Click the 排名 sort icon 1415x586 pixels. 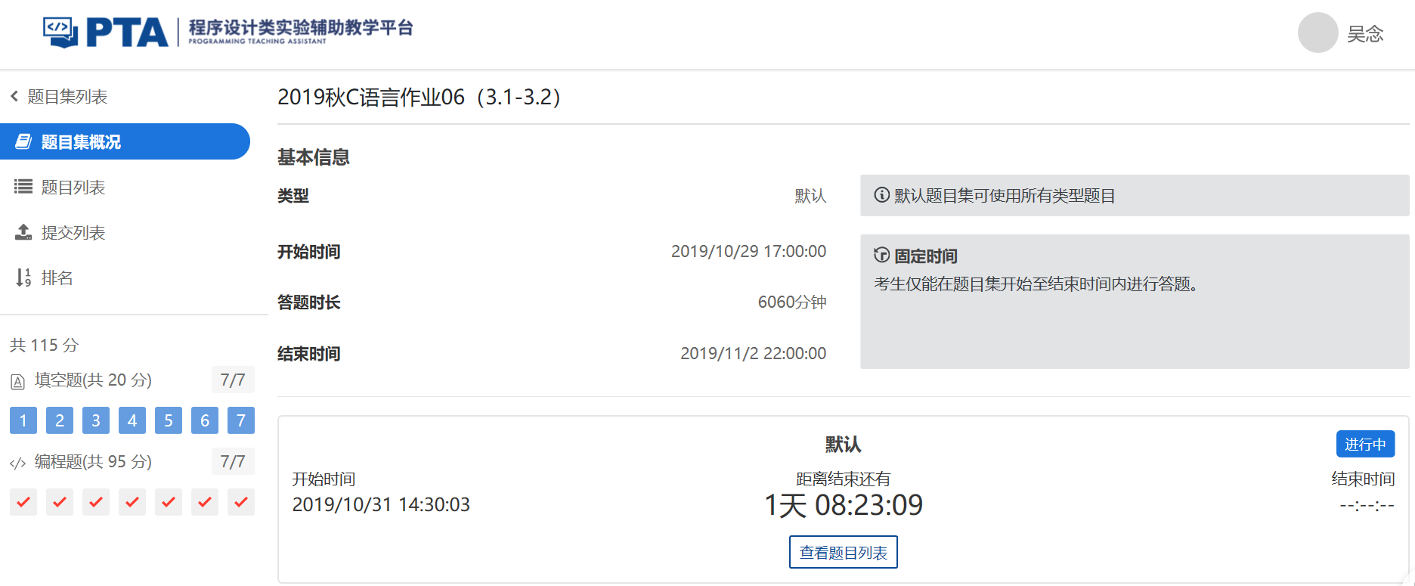pyautogui.click(x=23, y=277)
